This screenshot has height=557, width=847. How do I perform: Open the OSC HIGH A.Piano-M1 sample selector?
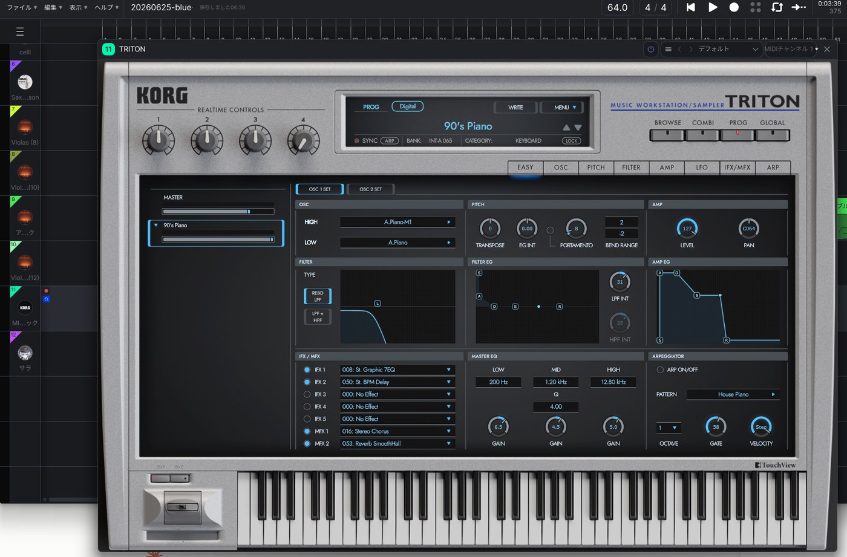point(397,222)
